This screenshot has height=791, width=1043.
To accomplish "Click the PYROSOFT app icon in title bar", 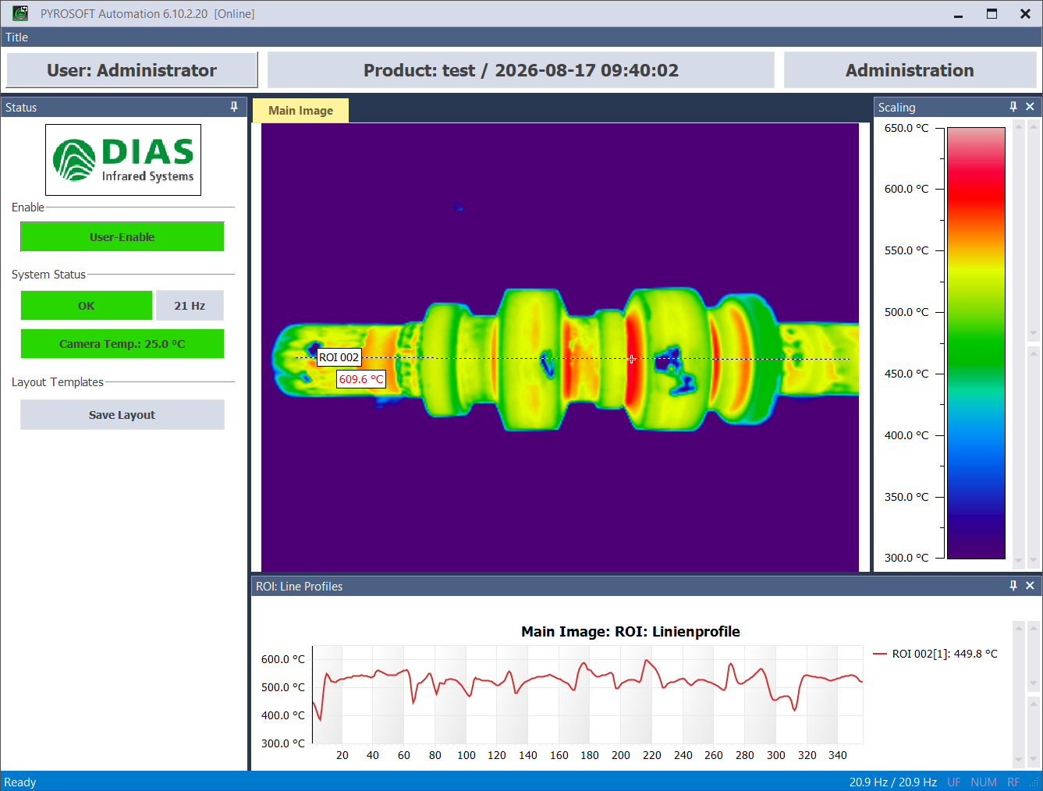I will [x=20, y=13].
